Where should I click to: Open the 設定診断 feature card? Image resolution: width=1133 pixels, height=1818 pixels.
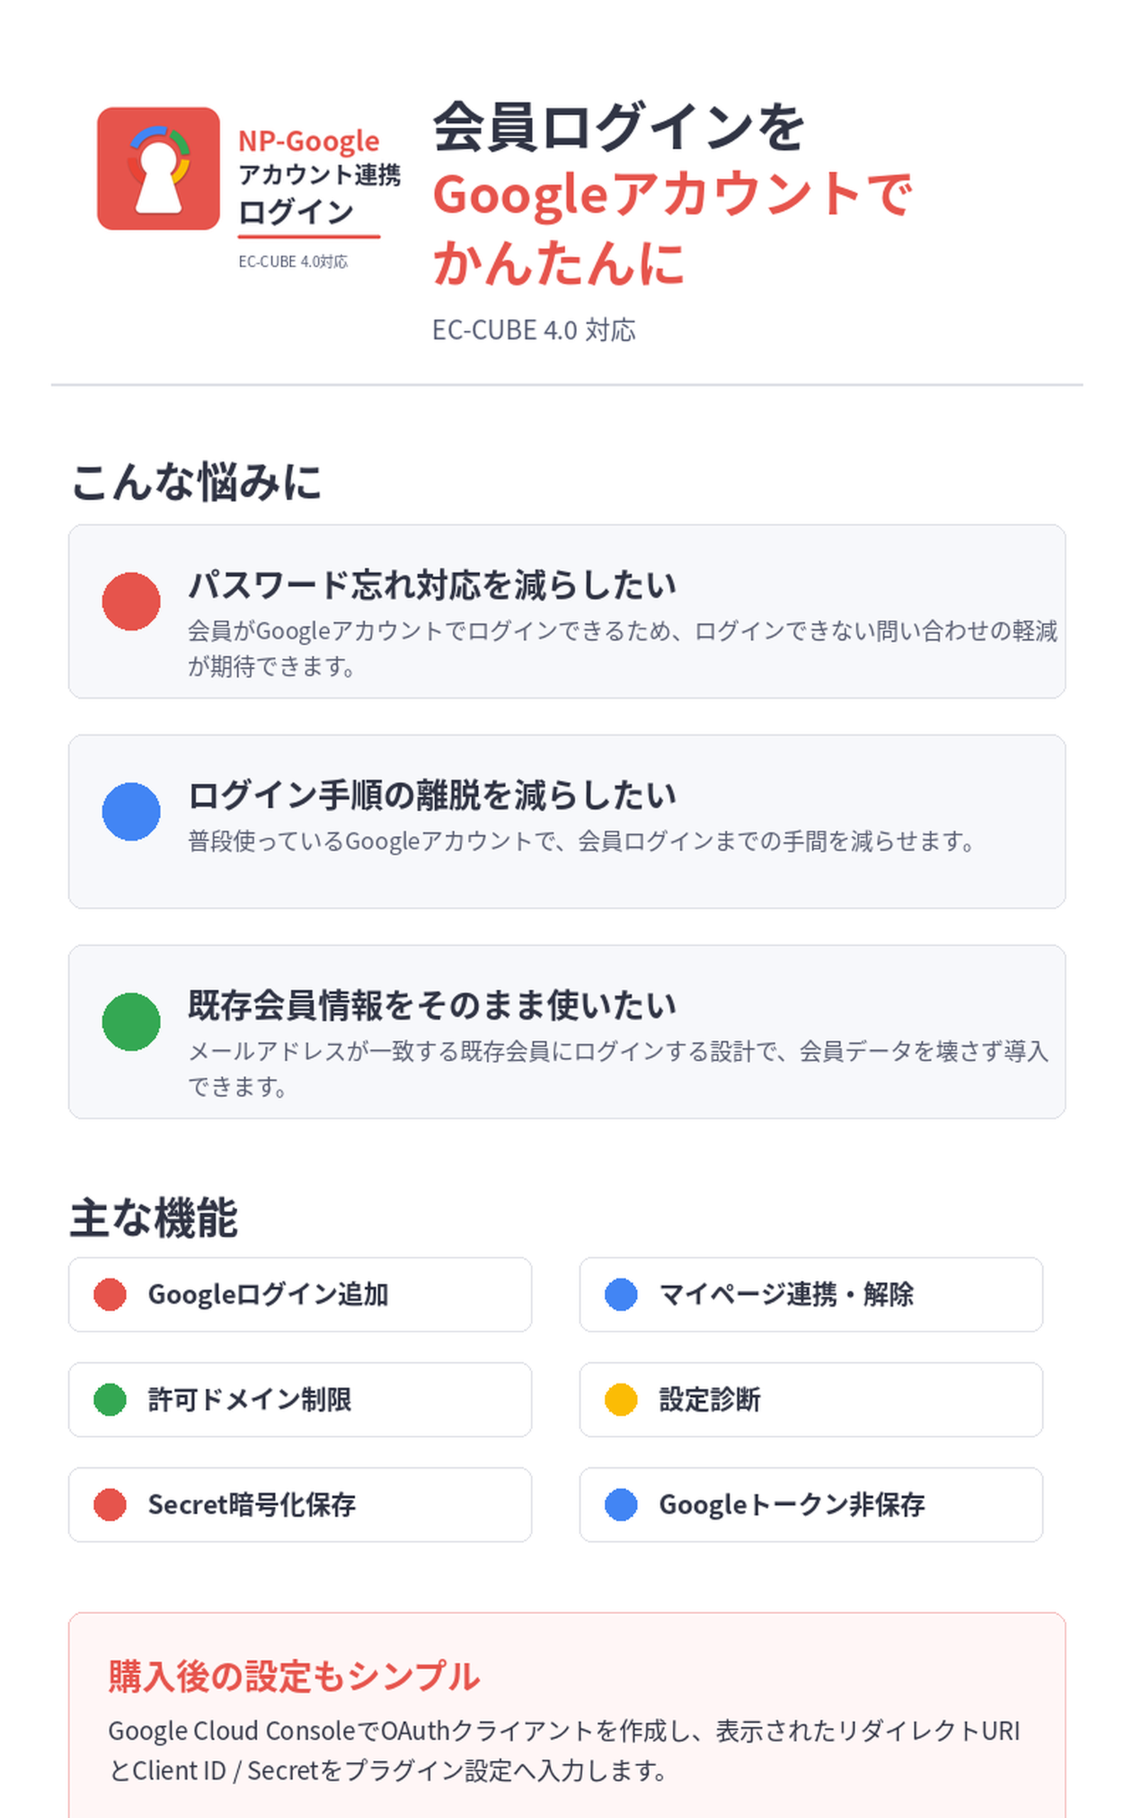811,1400
